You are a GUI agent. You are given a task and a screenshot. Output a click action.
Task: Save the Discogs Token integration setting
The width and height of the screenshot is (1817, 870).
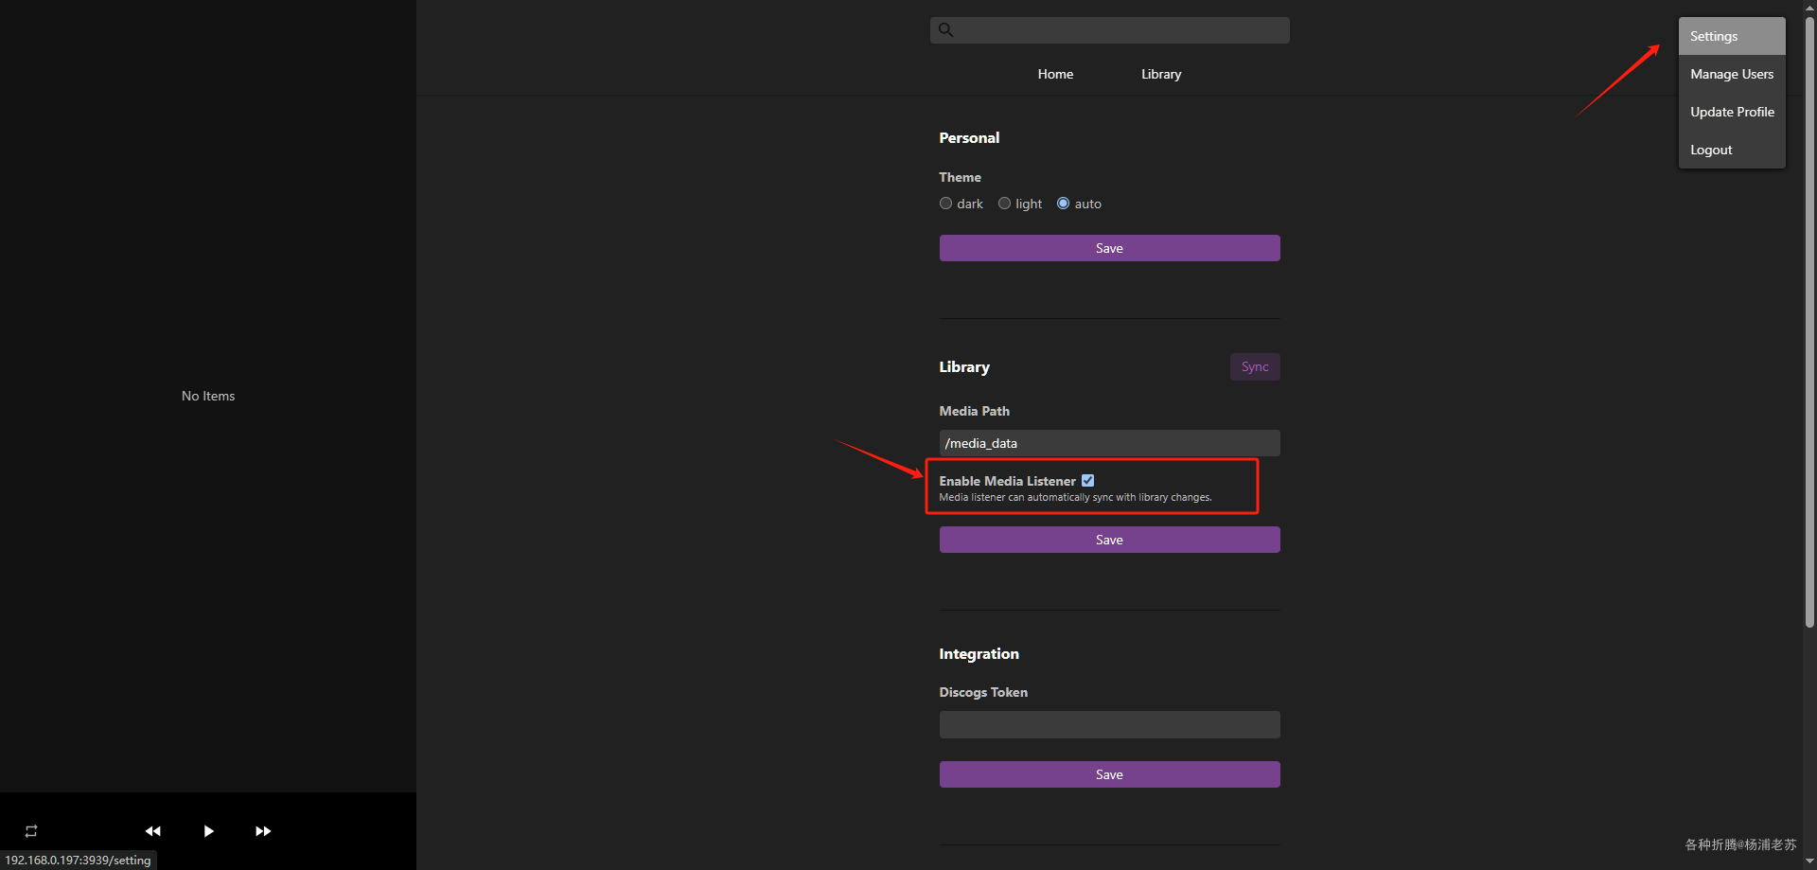tap(1109, 774)
